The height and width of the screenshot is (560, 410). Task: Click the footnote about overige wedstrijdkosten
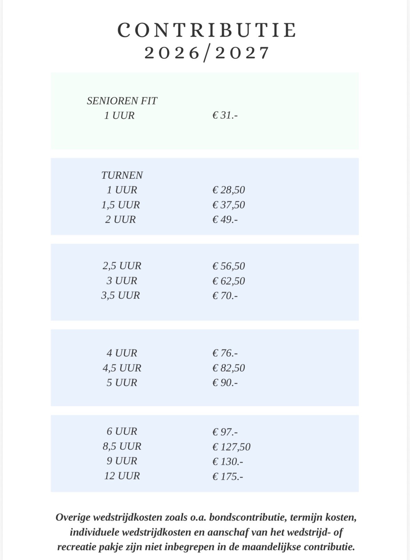tap(206, 532)
